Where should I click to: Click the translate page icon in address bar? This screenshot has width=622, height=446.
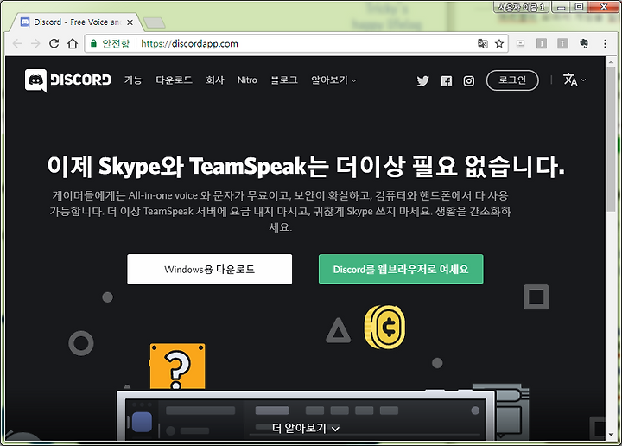click(482, 43)
